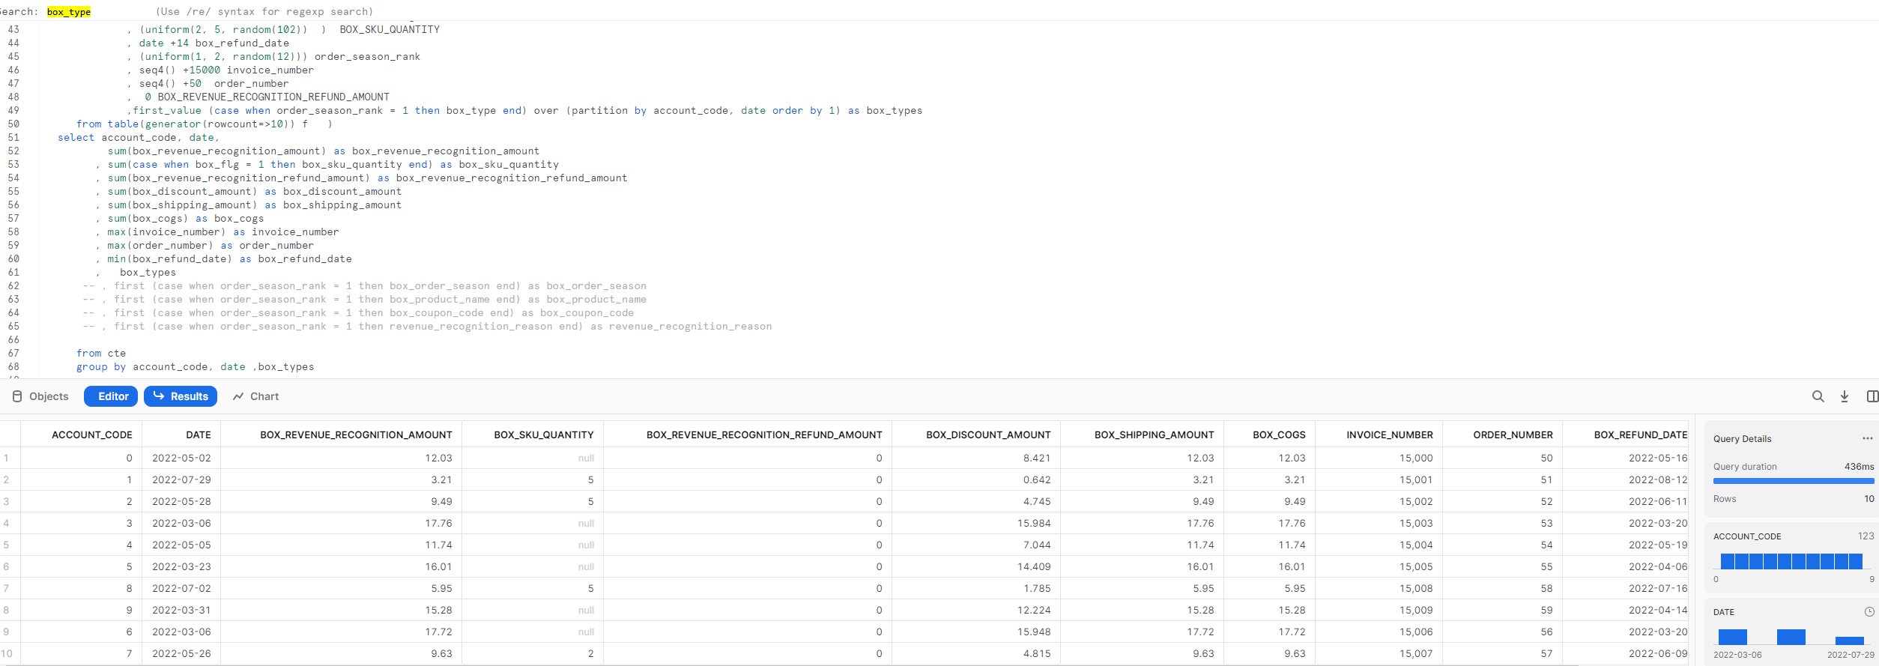Download results with the download icon
This screenshot has width=1879, height=666.
pyautogui.click(x=1845, y=396)
